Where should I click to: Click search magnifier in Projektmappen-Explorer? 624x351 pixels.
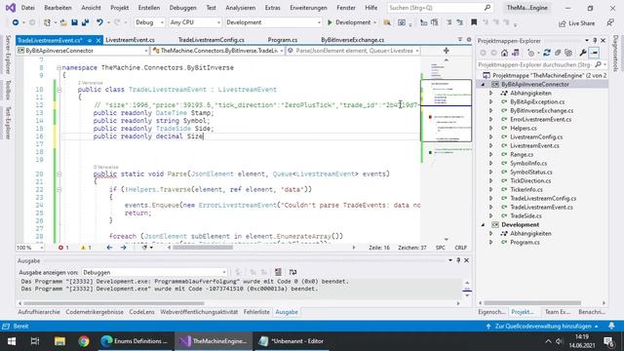tap(598, 64)
